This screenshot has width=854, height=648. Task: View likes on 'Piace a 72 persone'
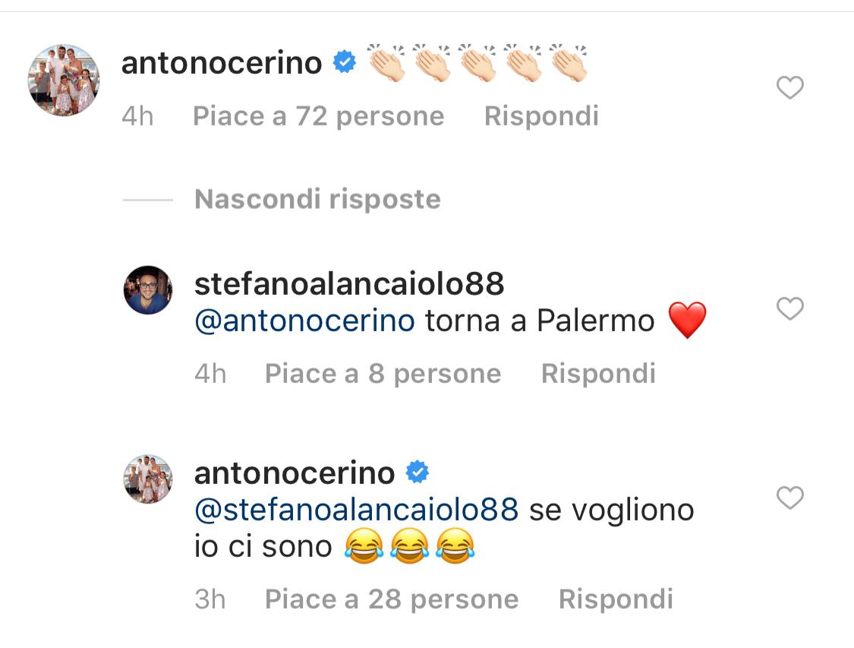coord(318,116)
